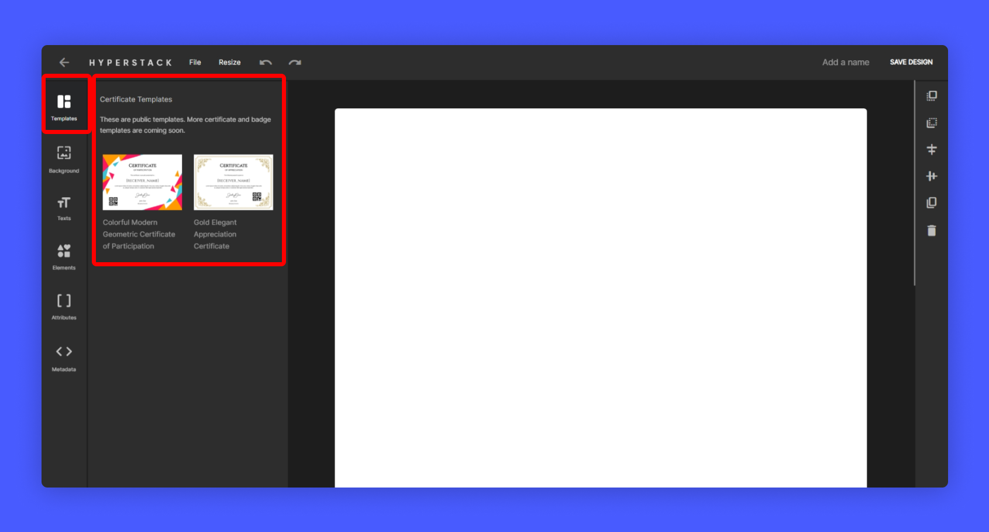The width and height of the screenshot is (989, 532).
Task: Undo the last action
Action: tap(266, 63)
